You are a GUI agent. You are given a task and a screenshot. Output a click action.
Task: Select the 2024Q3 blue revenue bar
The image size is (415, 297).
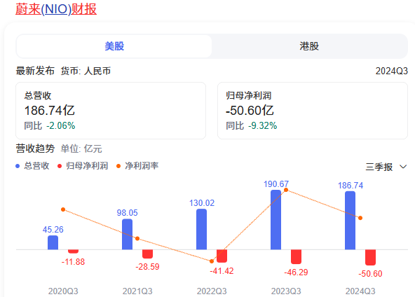tap(351, 221)
